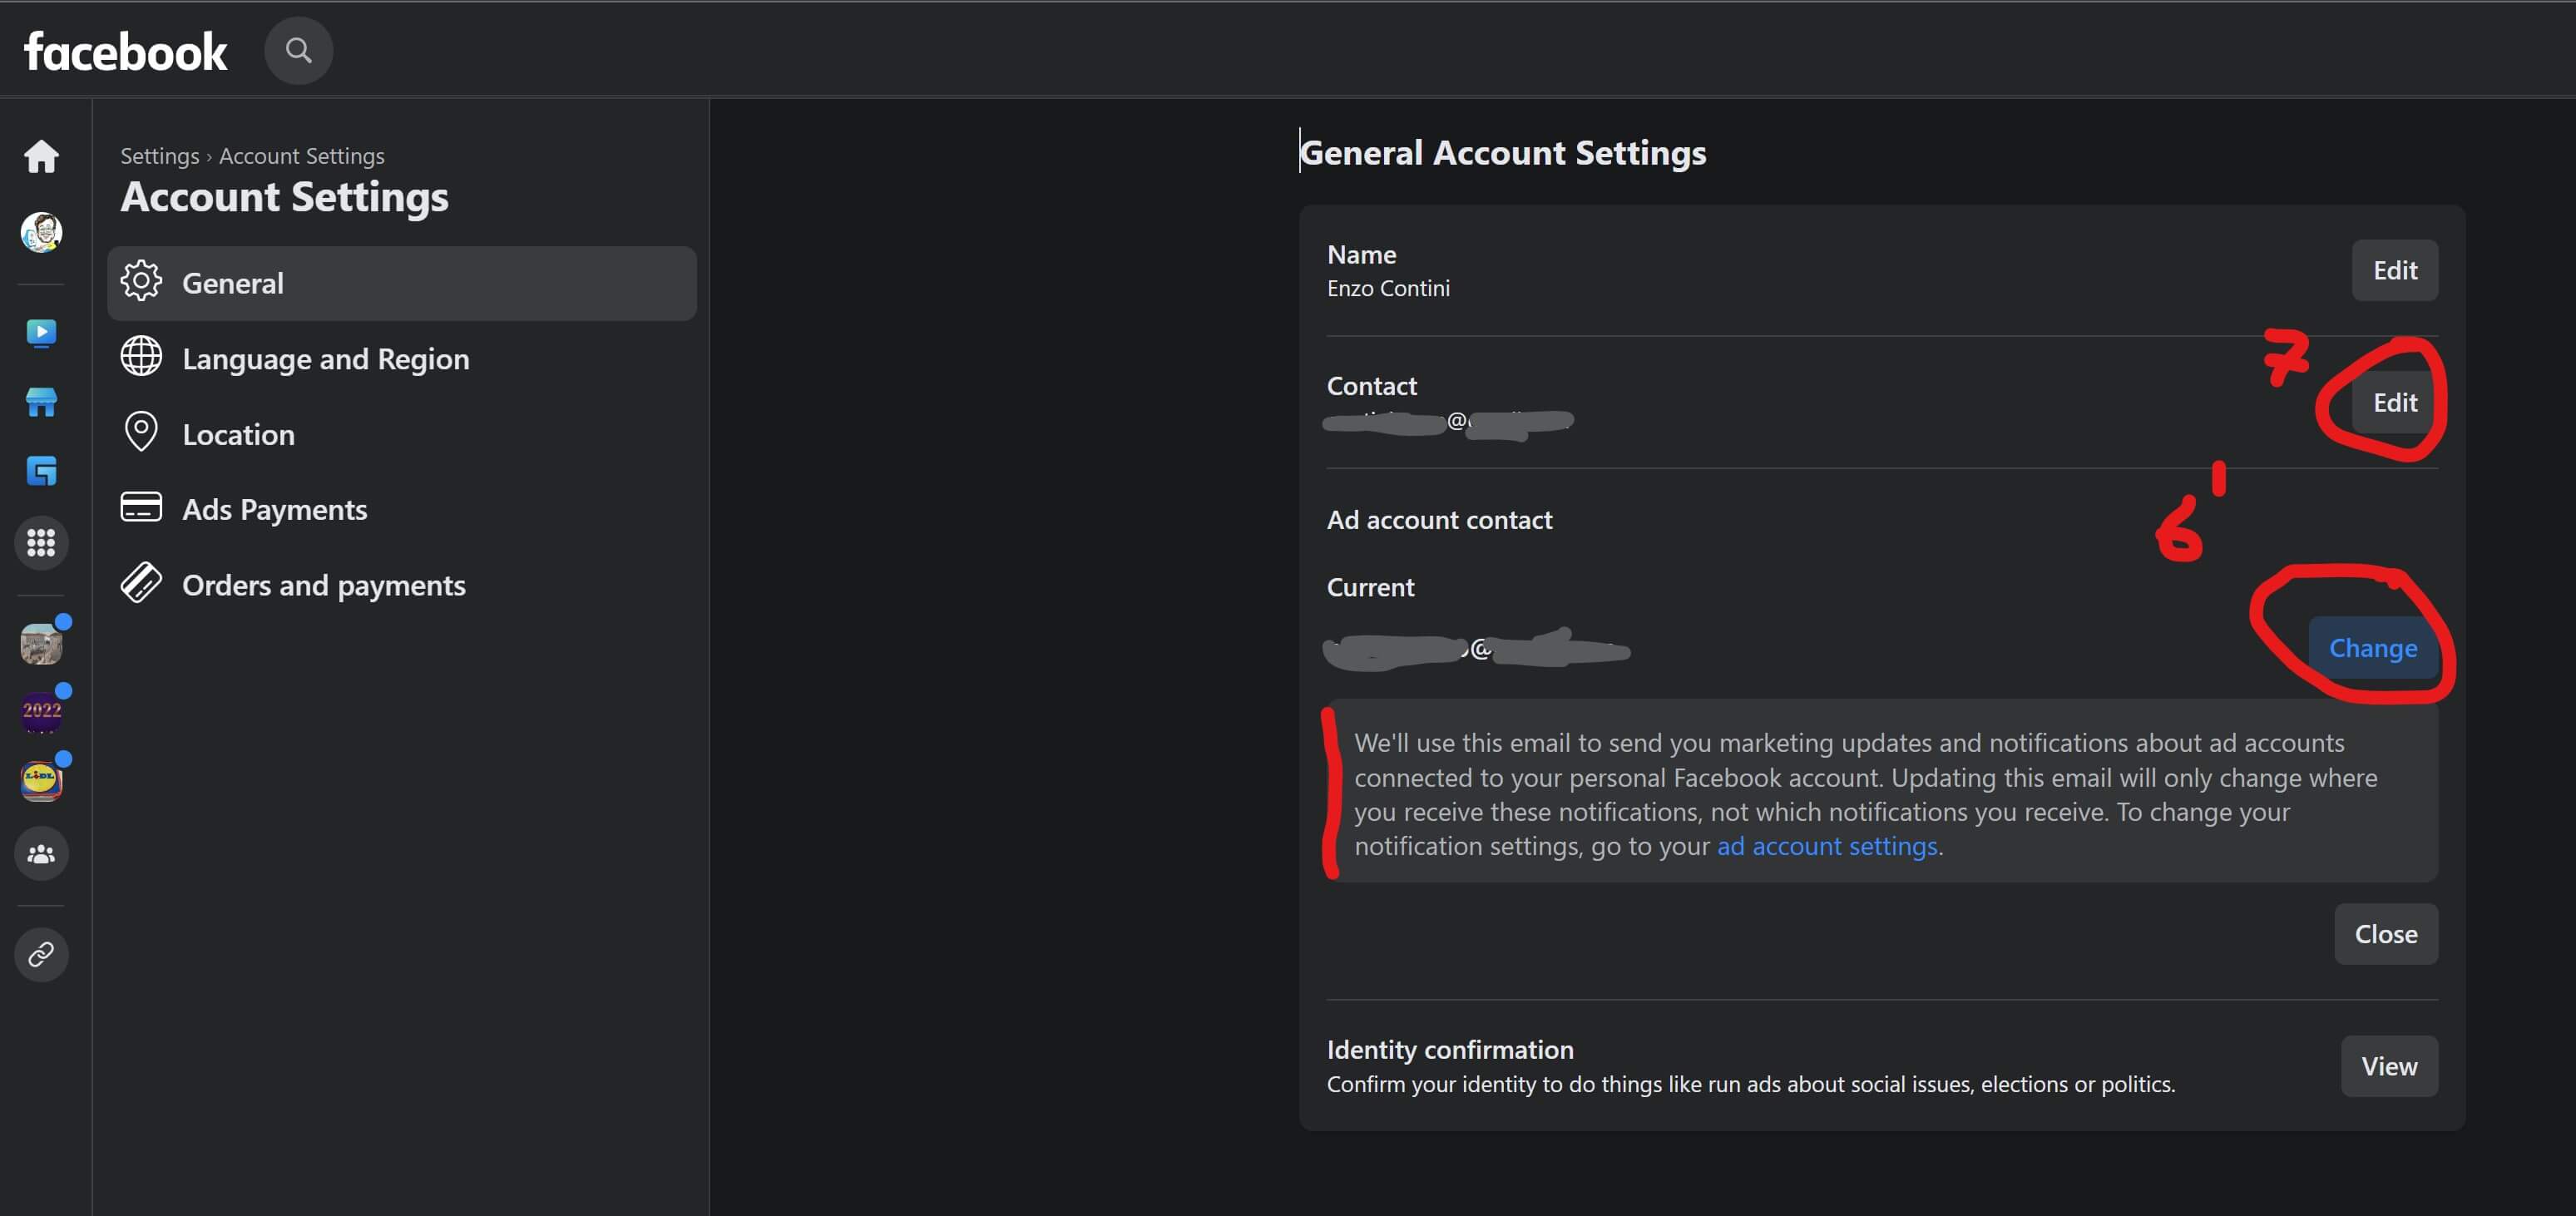The image size is (2576, 1216).
Task: Click the link chain shortcut icon
Action: click(41, 954)
